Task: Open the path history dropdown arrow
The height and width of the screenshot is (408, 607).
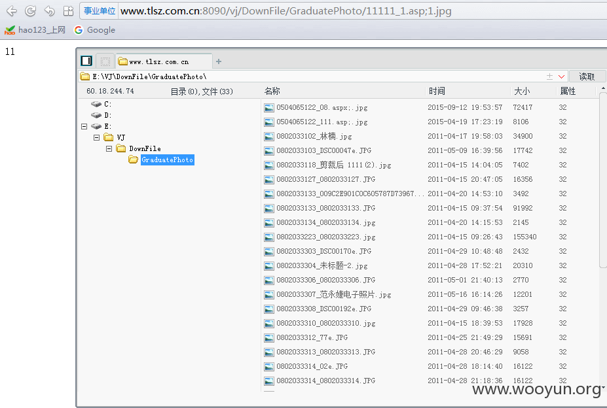Action: coord(561,76)
